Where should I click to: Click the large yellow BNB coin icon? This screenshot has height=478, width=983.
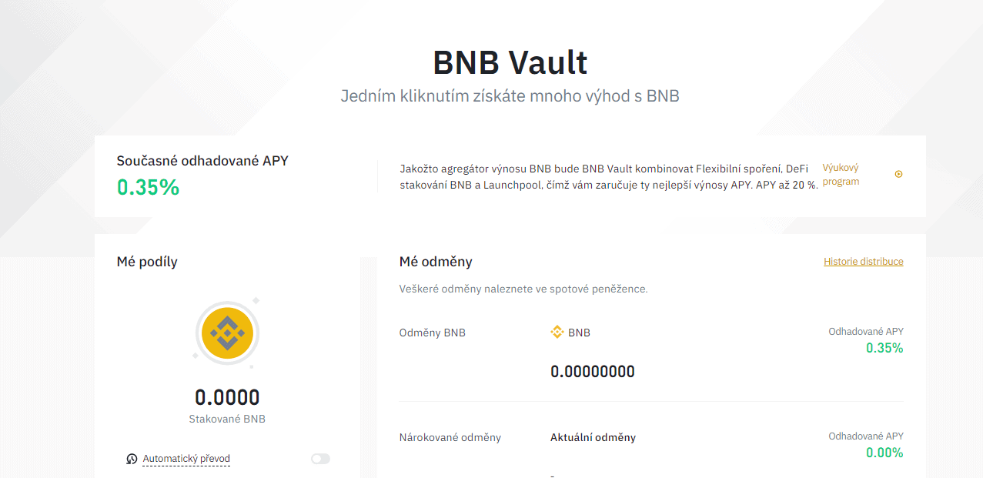click(227, 333)
